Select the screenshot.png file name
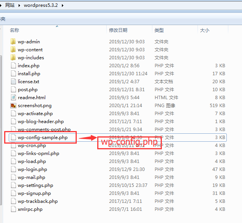Image resolution: width=242 pixels, height=223 pixels. point(35,106)
